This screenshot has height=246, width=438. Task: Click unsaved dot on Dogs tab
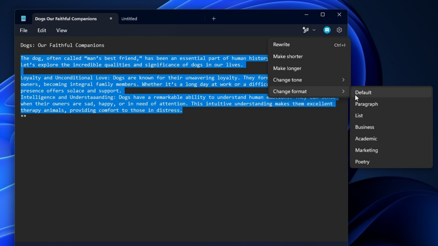point(111,18)
